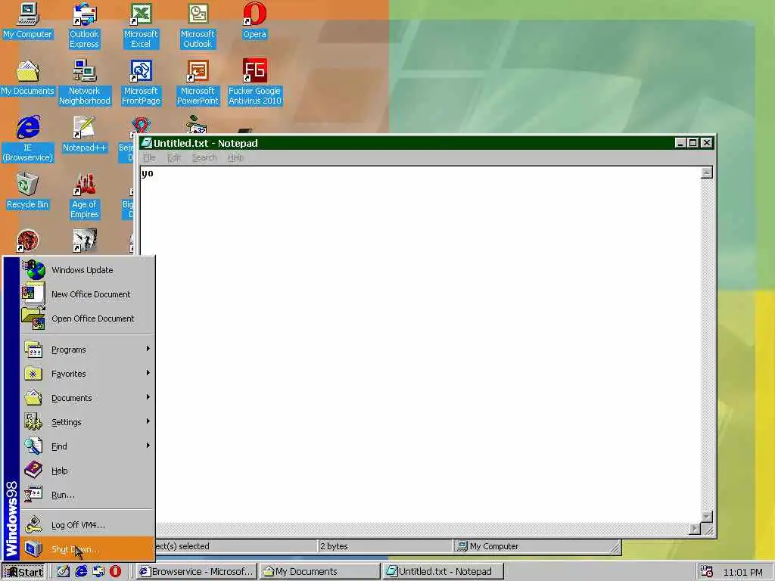Select the Age of Empires desktop shortcut
Image resolution: width=775 pixels, height=581 pixels.
click(x=85, y=196)
